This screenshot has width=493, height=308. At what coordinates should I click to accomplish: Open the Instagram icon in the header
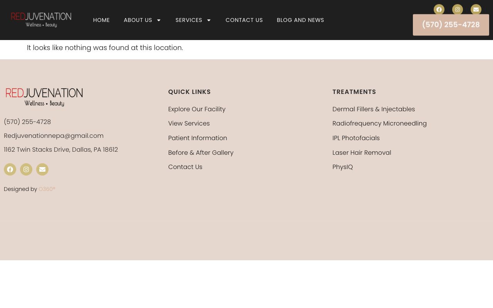click(458, 10)
